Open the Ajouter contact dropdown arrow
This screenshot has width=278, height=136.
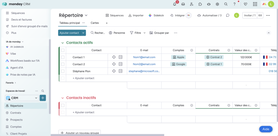[x=83, y=33]
